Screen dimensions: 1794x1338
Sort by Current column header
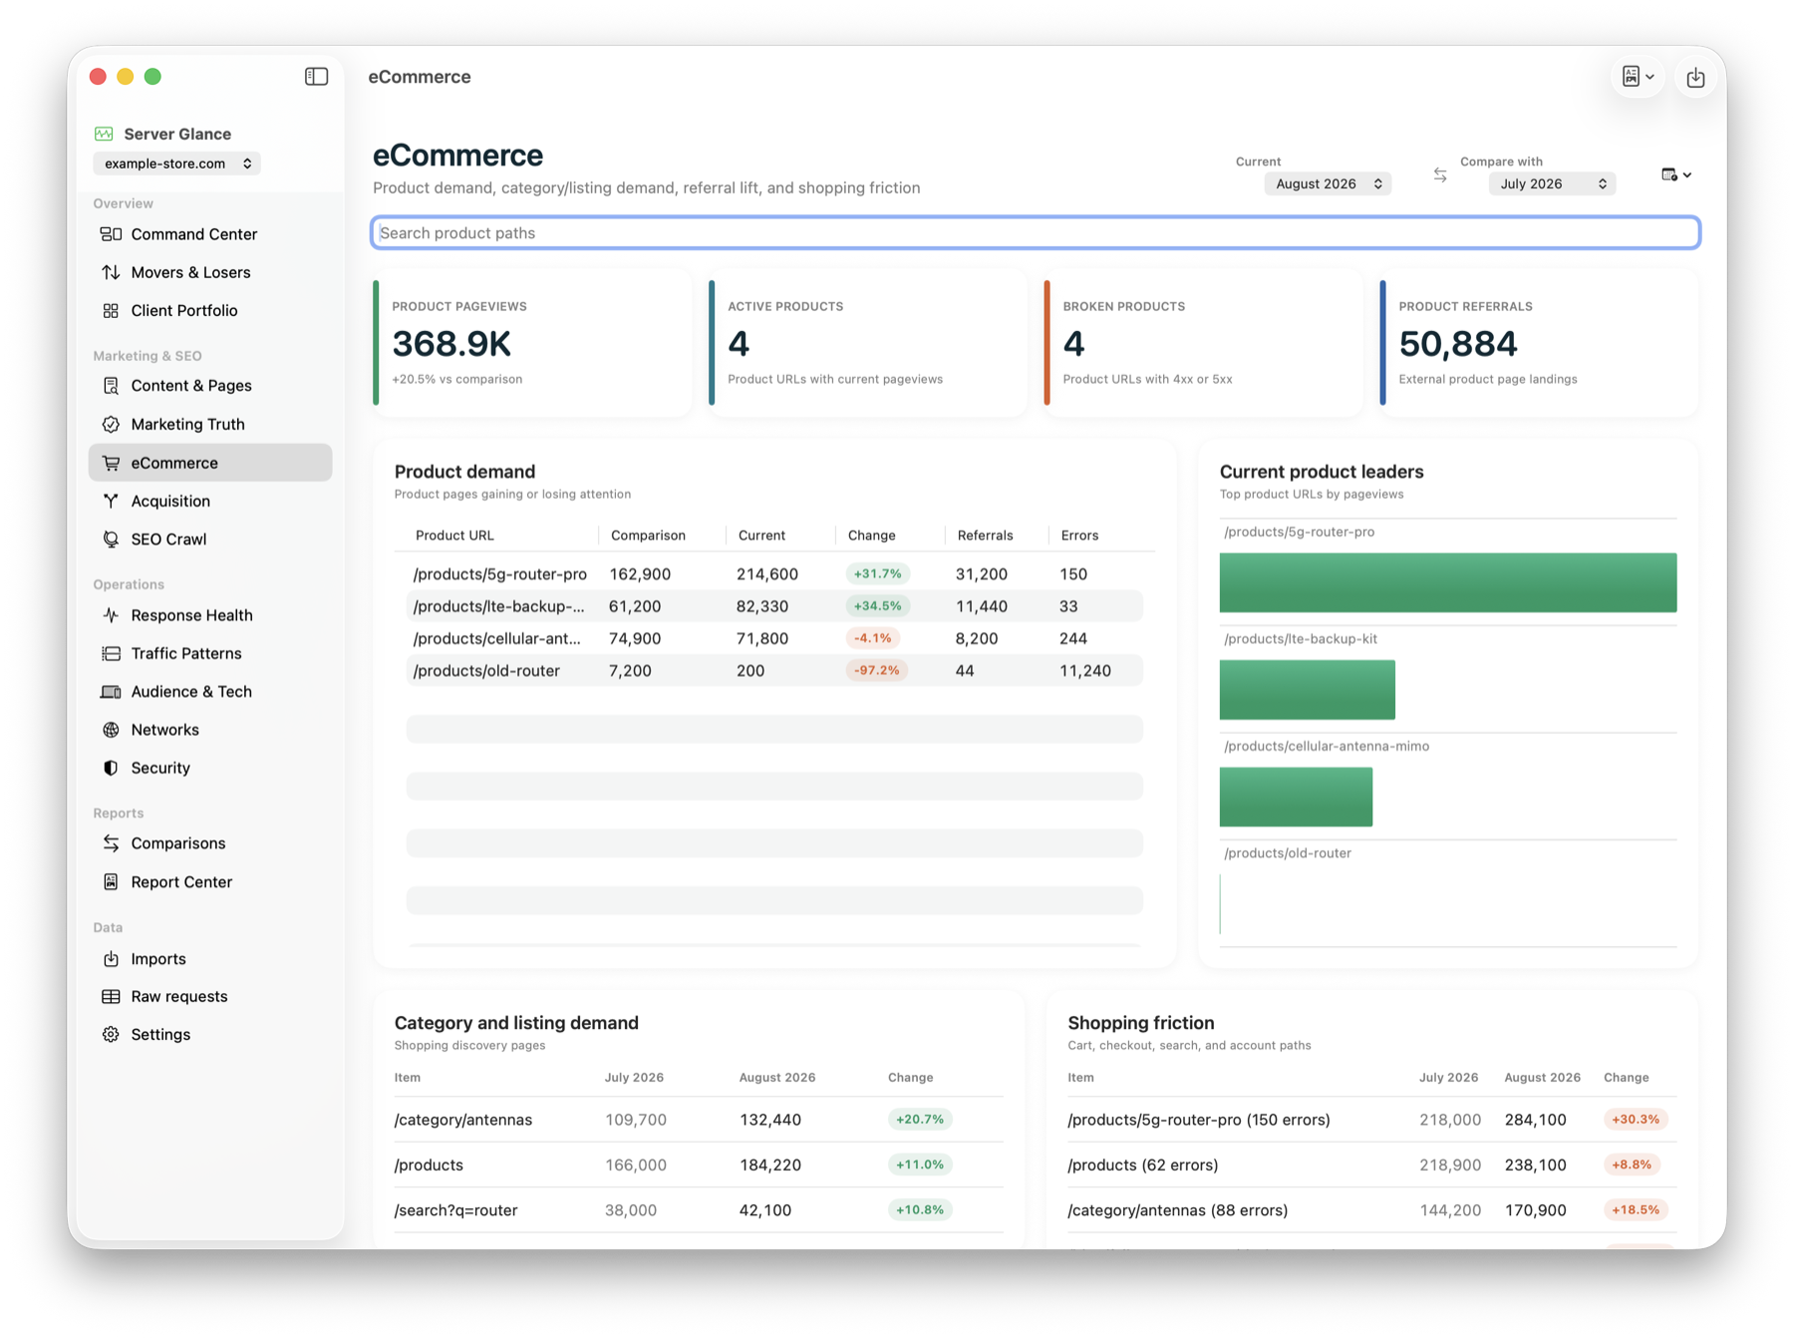(761, 535)
